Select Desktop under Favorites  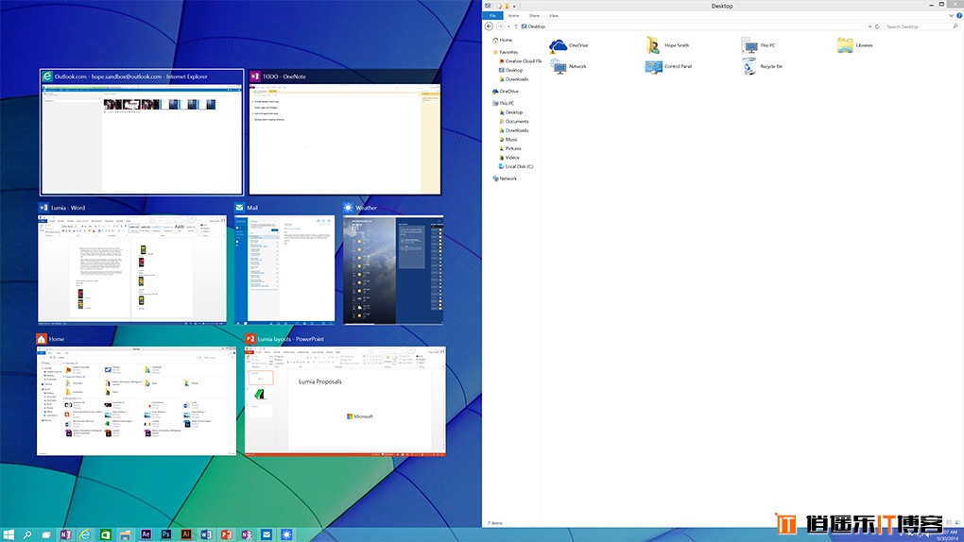click(511, 70)
